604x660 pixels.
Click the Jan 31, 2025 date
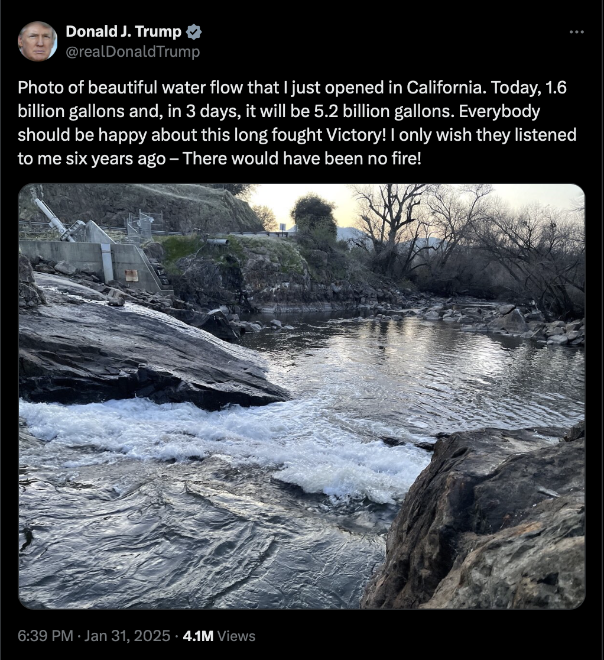[127, 636]
